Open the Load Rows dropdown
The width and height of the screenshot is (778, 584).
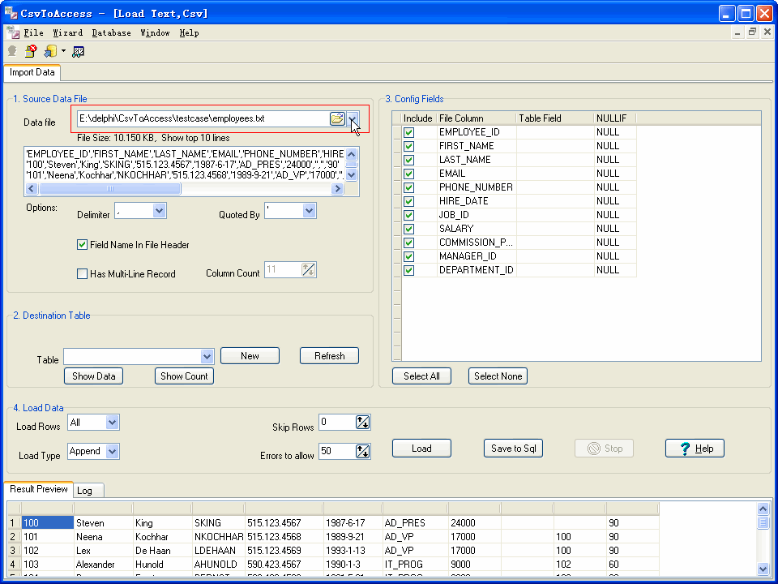pos(112,423)
